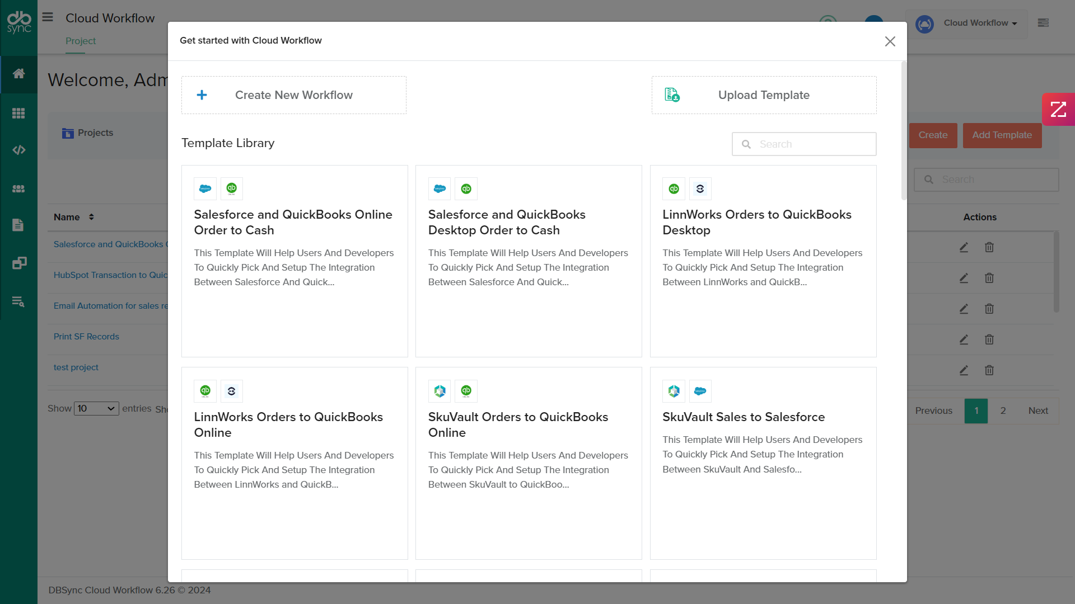Click the DBSync logo
This screenshot has height=604, width=1075.
tap(19, 22)
